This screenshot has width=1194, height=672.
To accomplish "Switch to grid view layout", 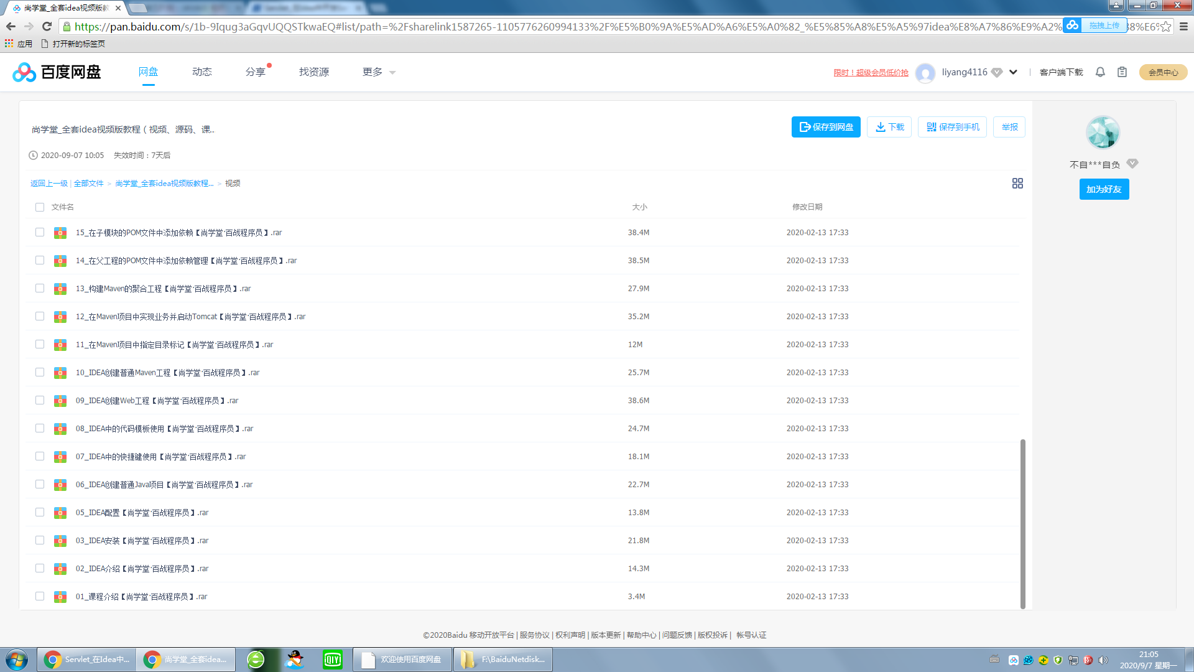I will coord(1017,184).
